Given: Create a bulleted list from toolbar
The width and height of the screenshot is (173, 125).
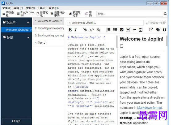Looking at the screenshot, I should point(115,30).
